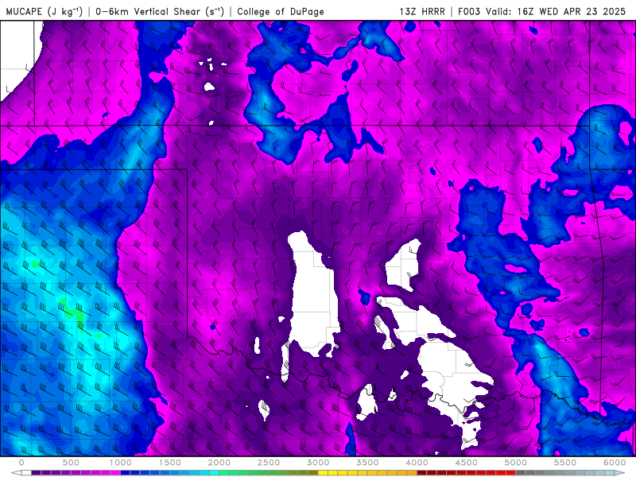This screenshot has width=636, height=477.
Task: Select the 1000 color bar tick label
Action: pos(121,463)
